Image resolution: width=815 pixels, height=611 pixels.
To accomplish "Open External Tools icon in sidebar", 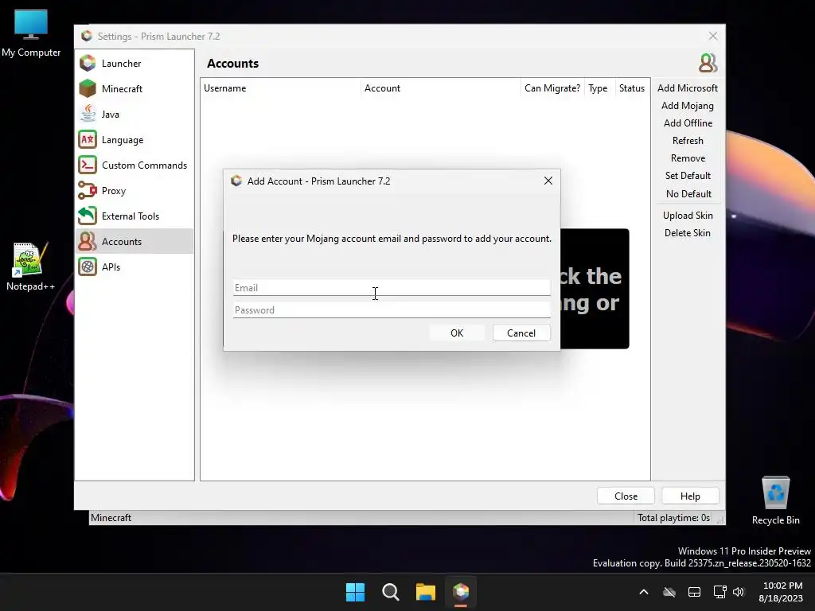I will pyautogui.click(x=88, y=216).
